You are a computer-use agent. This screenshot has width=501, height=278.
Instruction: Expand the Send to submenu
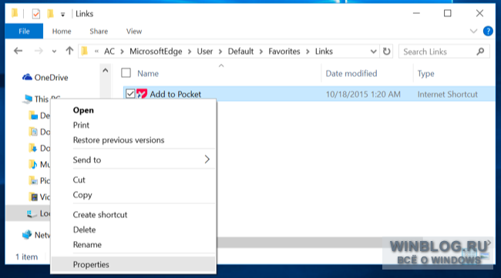[x=133, y=159]
